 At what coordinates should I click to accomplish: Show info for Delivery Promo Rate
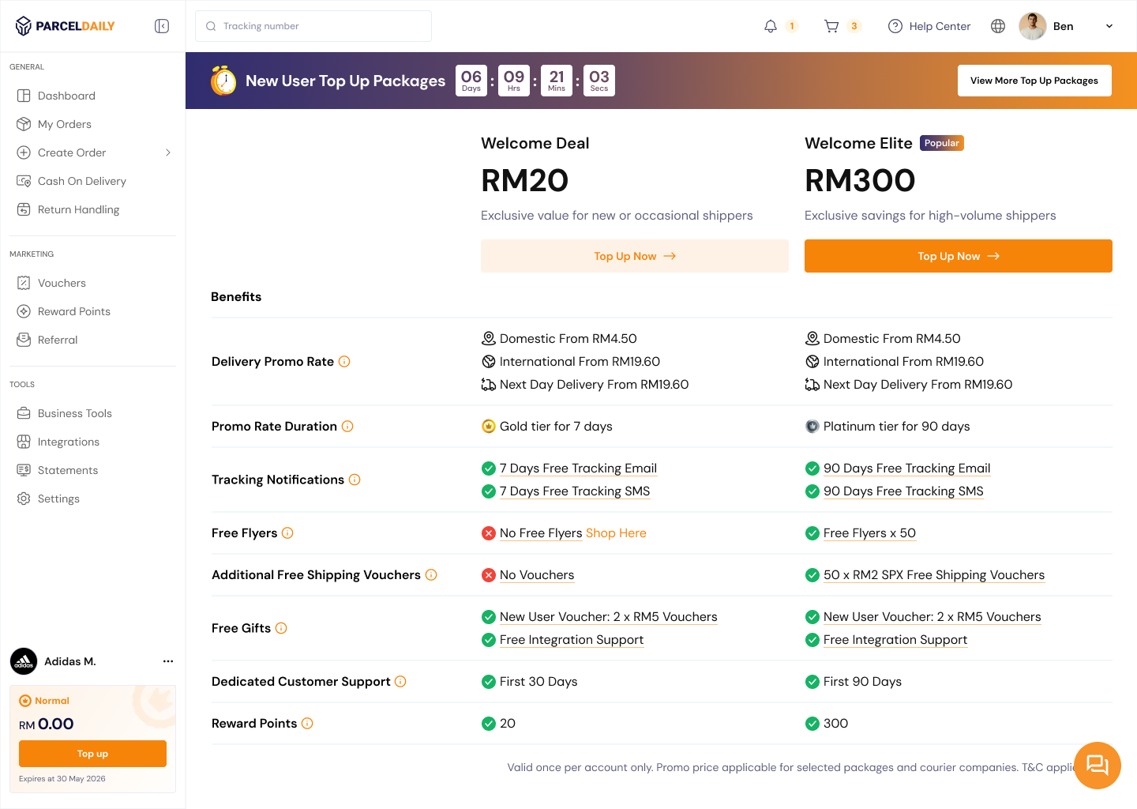344,362
